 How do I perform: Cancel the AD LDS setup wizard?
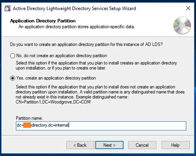(x=142, y=145)
